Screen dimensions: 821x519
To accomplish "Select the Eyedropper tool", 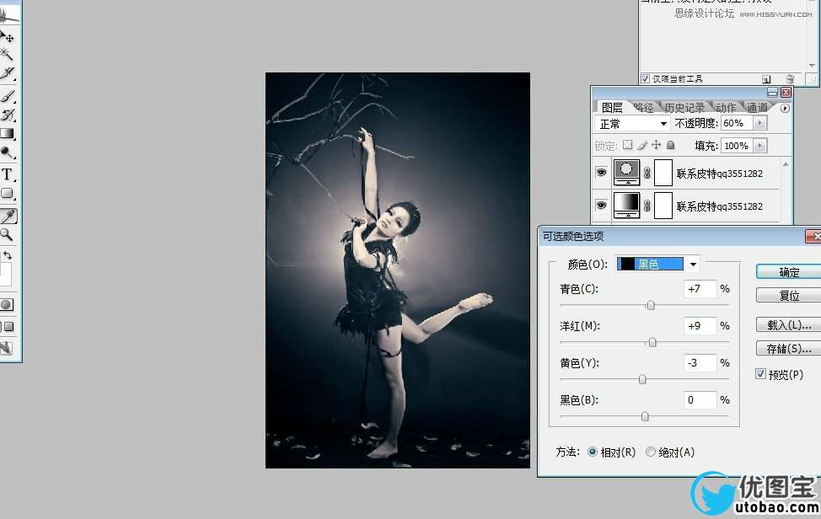I will (x=8, y=216).
